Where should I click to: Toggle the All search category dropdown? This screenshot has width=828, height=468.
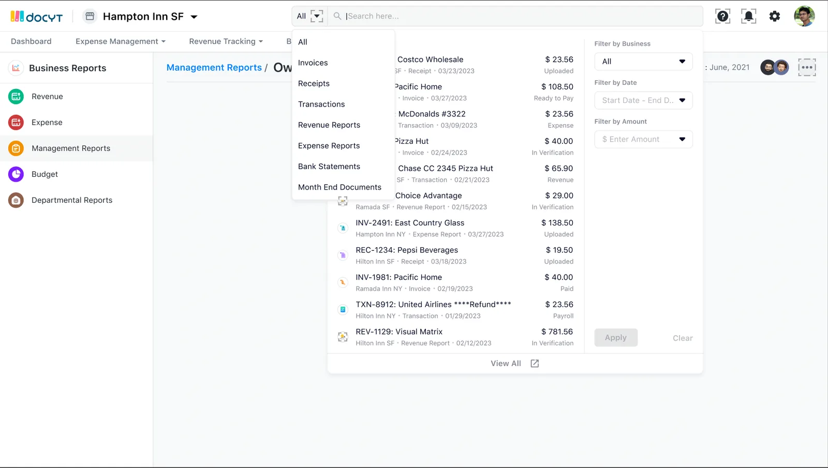tap(309, 16)
